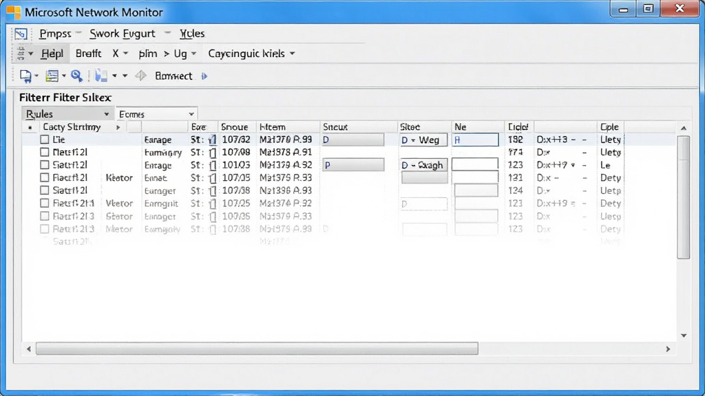Expand the arrow beside new capture icon
The height and width of the screenshot is (396, 705).
pyautogui.click(x=36, y=76)
